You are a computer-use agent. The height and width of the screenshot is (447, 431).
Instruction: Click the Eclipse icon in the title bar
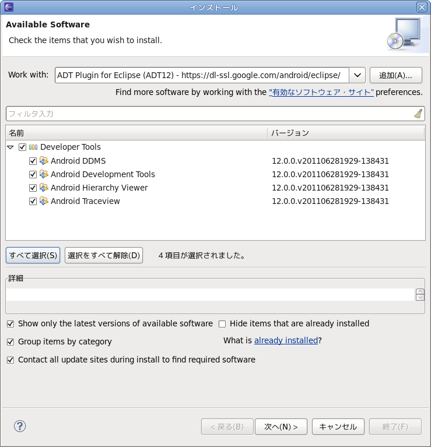[x=9, y=7]
